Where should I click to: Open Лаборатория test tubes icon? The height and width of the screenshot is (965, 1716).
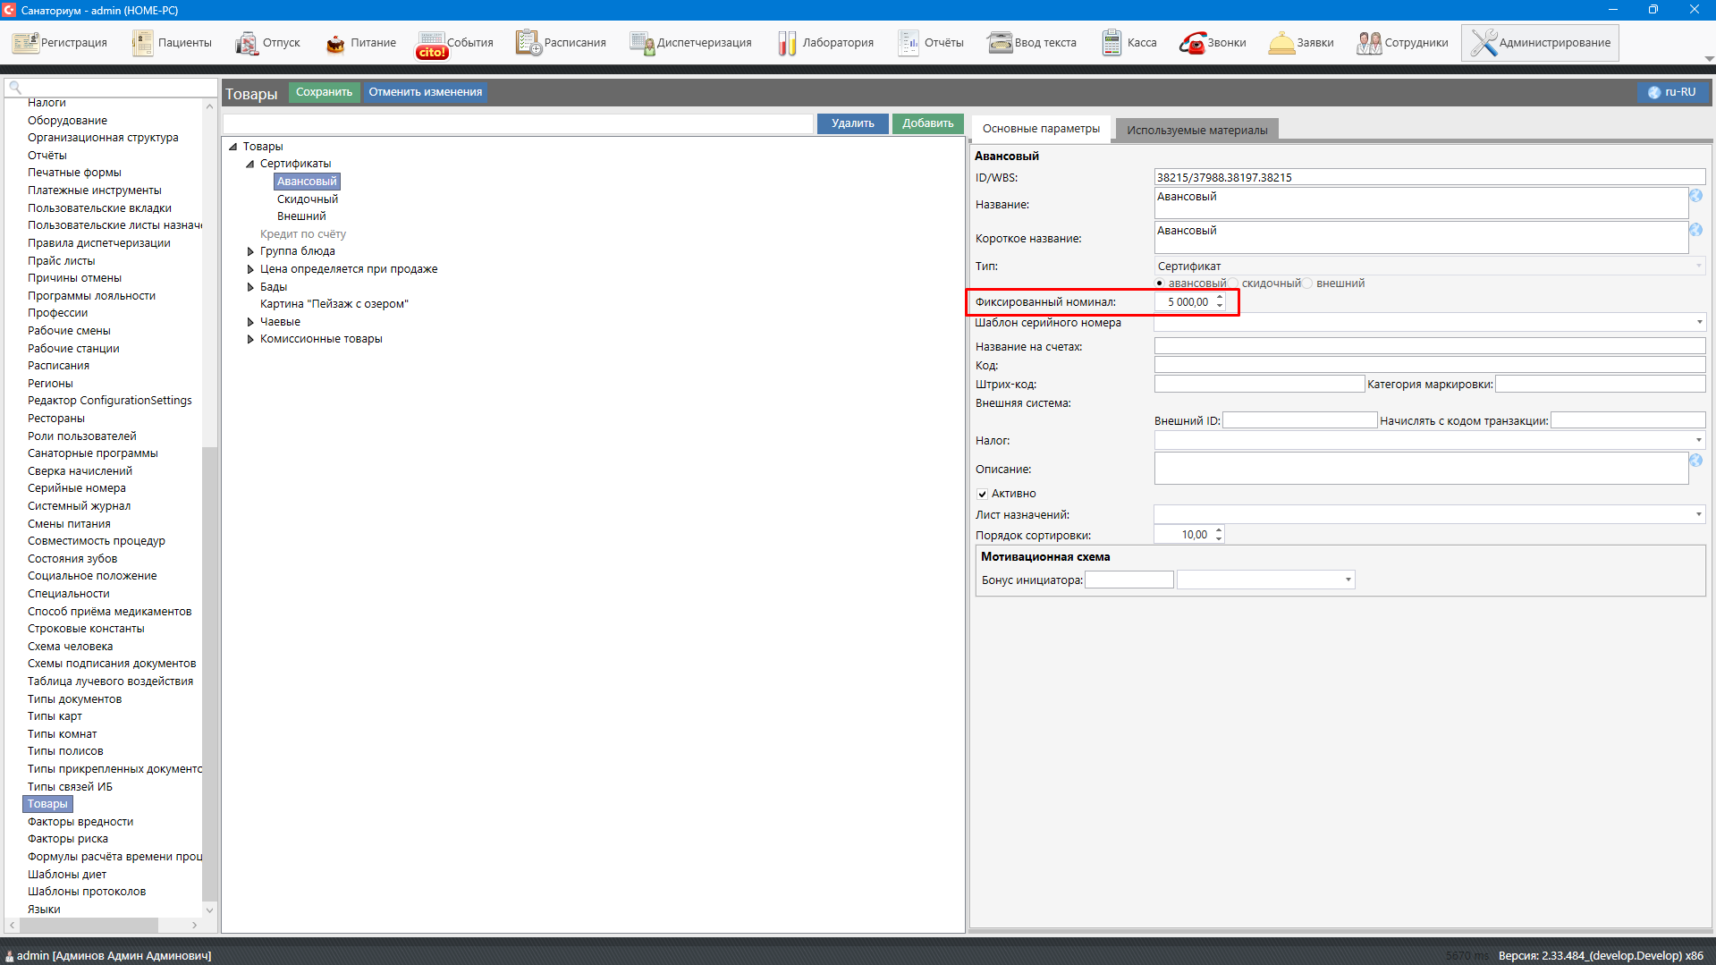pos(787,43)
